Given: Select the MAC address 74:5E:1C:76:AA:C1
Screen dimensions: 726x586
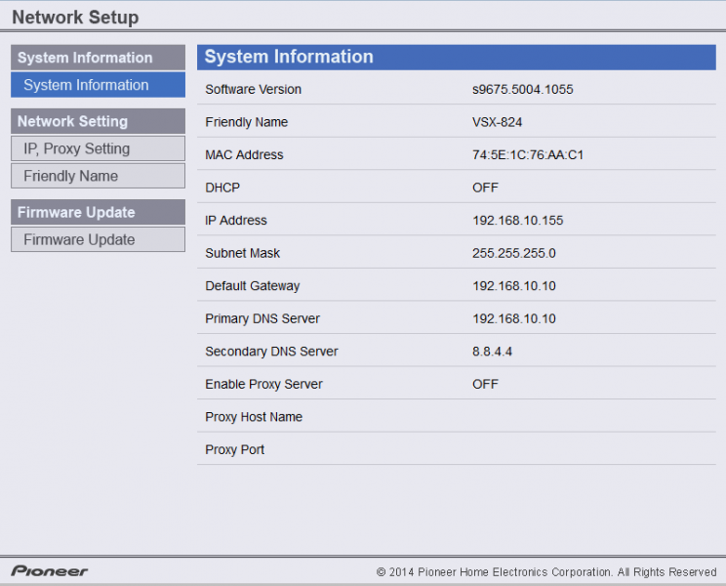Looking at the screenshot, I should (528, 155).
